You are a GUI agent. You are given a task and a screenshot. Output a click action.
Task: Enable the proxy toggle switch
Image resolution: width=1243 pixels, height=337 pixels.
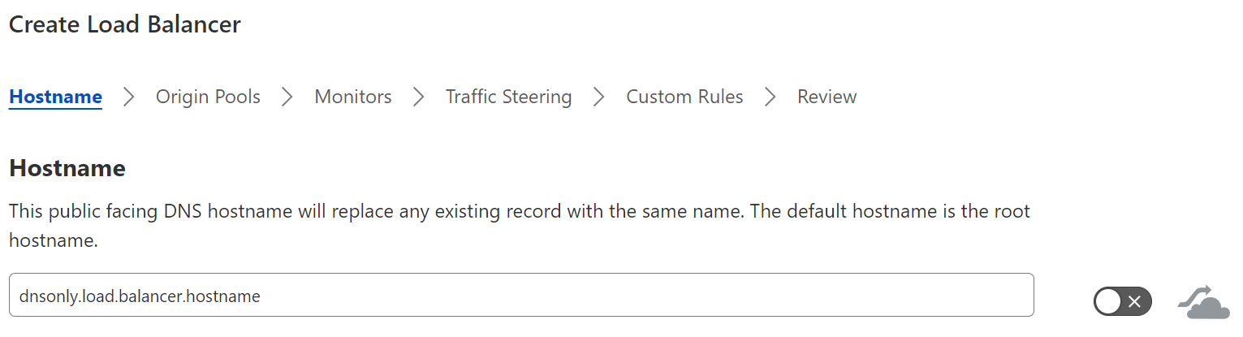click(x=1122, y=302)
